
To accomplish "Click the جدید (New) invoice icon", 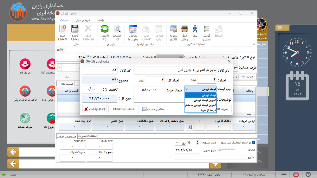I will point(62,30).
